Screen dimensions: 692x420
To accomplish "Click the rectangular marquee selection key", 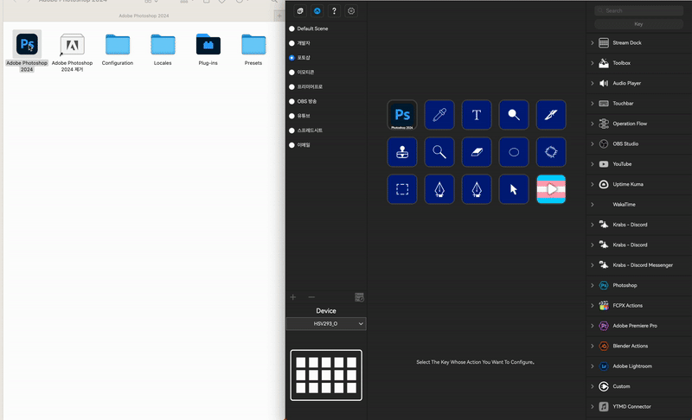I will pyautogui.click(x=402, y=189).
